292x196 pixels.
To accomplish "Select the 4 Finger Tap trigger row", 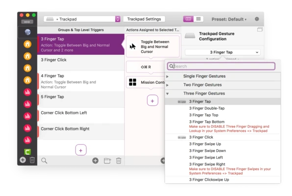I will pyautogui.click(x=81, y=81).
